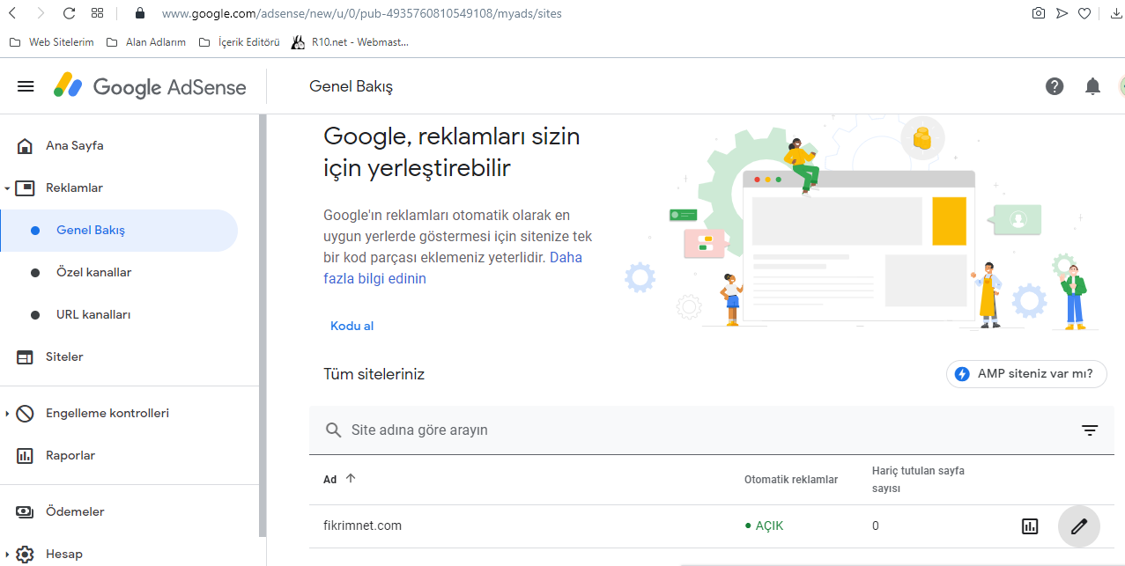Go forward in browser history
The height and width of the screenshot is (566, 1125).
coord(40,13)
